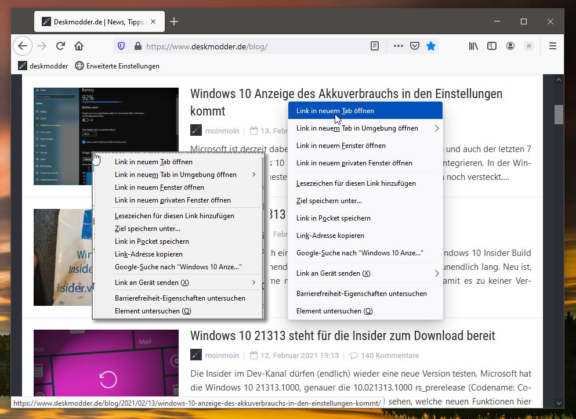Show sidebars icon

(492, 46)
